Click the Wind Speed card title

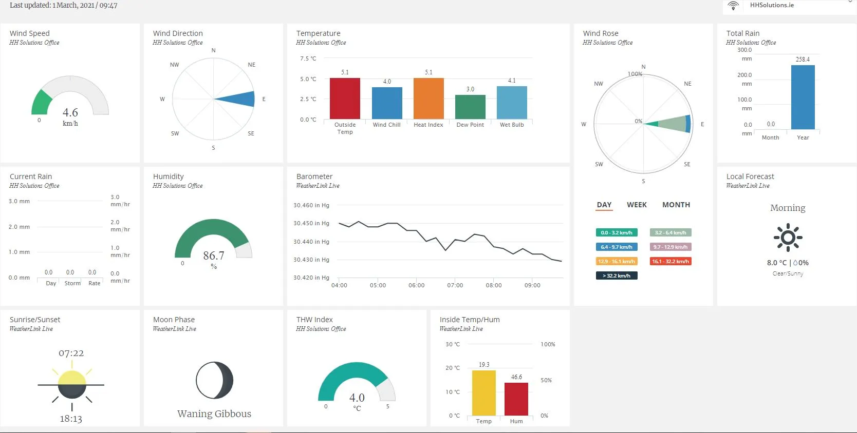(x=30, y=33)
